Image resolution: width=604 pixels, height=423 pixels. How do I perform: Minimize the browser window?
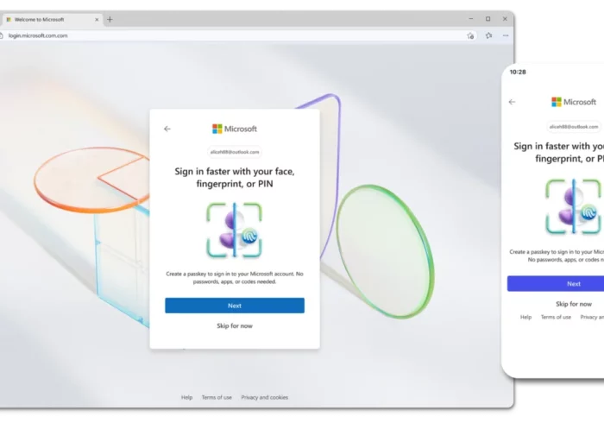point(471,18)
